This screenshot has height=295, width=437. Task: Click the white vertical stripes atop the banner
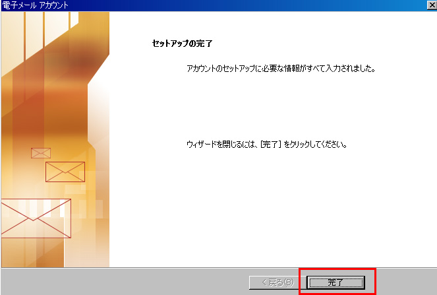pyautogui.click(x=47, y=31)
